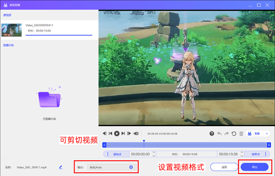Open output settings with the gear icon
Viewport: 275px width, 176px height.
(131, 167)
